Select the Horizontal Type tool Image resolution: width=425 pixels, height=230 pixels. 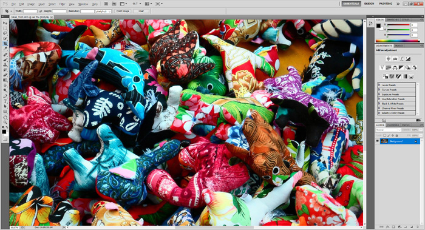pos(5,101)
